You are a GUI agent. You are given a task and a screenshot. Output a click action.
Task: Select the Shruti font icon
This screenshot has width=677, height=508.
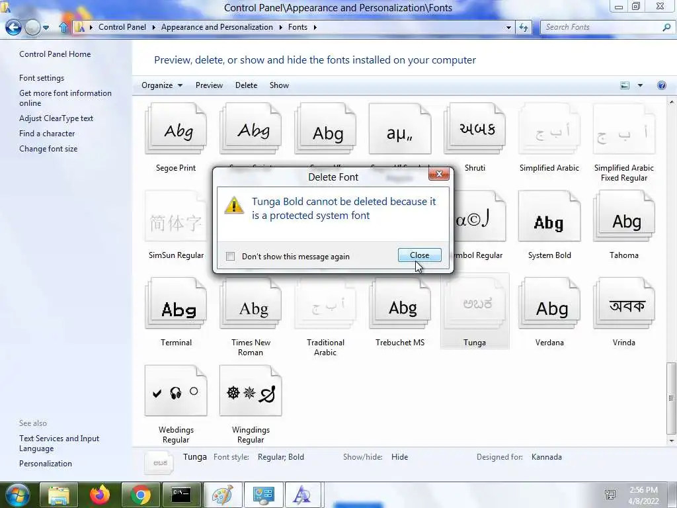tap(475, 129)
